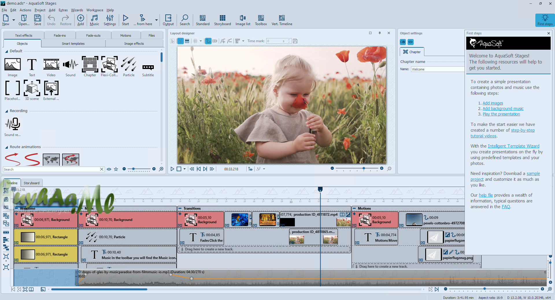Pin the Layout designer panel
The height and width of the screenshot is (300, 555).
click(380, 33)
